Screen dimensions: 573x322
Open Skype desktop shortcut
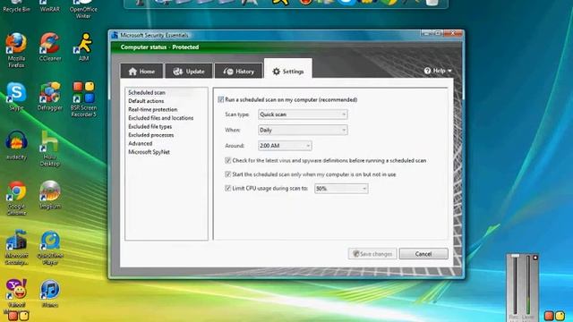16,97
